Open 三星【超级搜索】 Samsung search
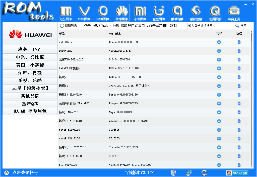This screenshot has height=177, width=257. click(x=30, y=88)
